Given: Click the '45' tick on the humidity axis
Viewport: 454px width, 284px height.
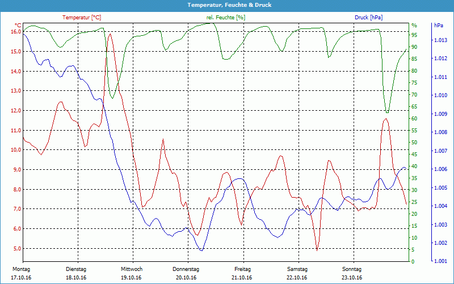Looking at the screenshot, I should point(414,154).
